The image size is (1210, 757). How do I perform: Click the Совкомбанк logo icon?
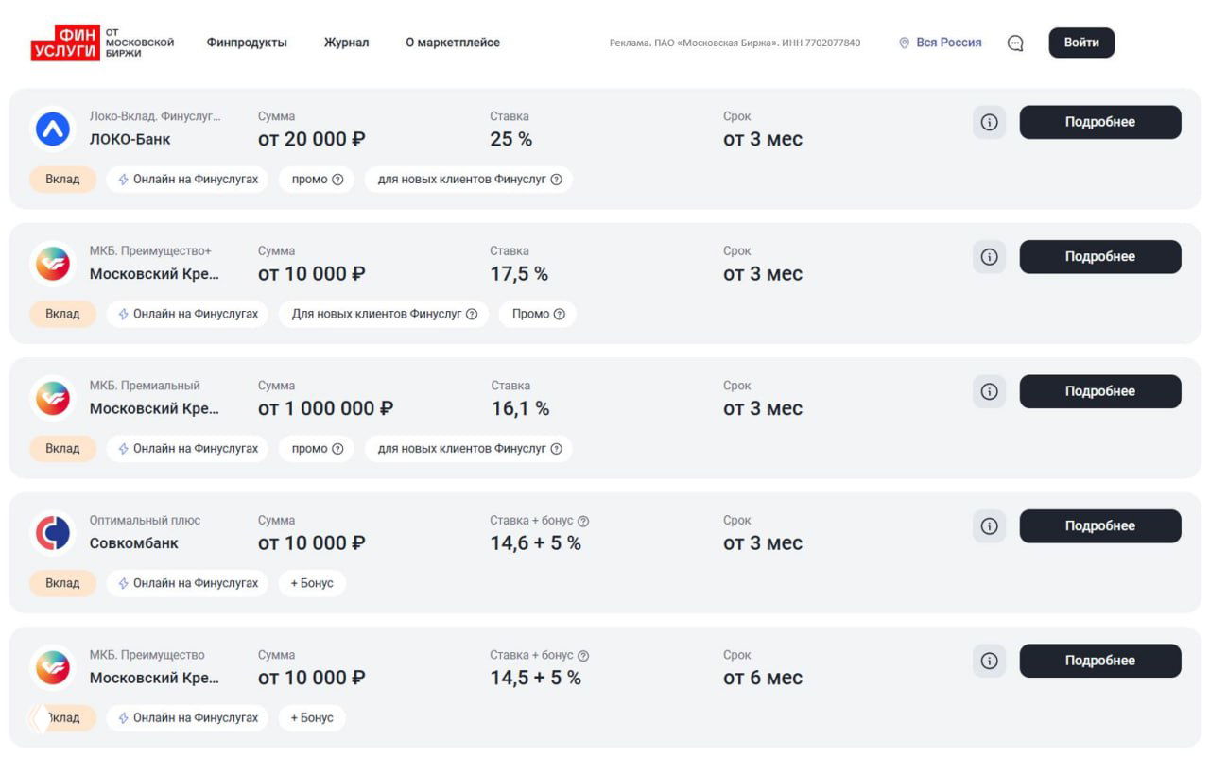(x=53, y=532)
